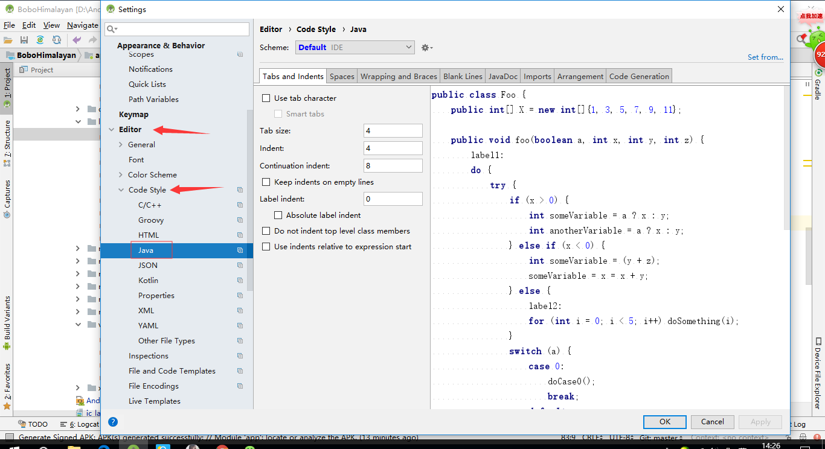
Task: Toggle Use indents relative to expression start
Action: (x=266, y=247)
